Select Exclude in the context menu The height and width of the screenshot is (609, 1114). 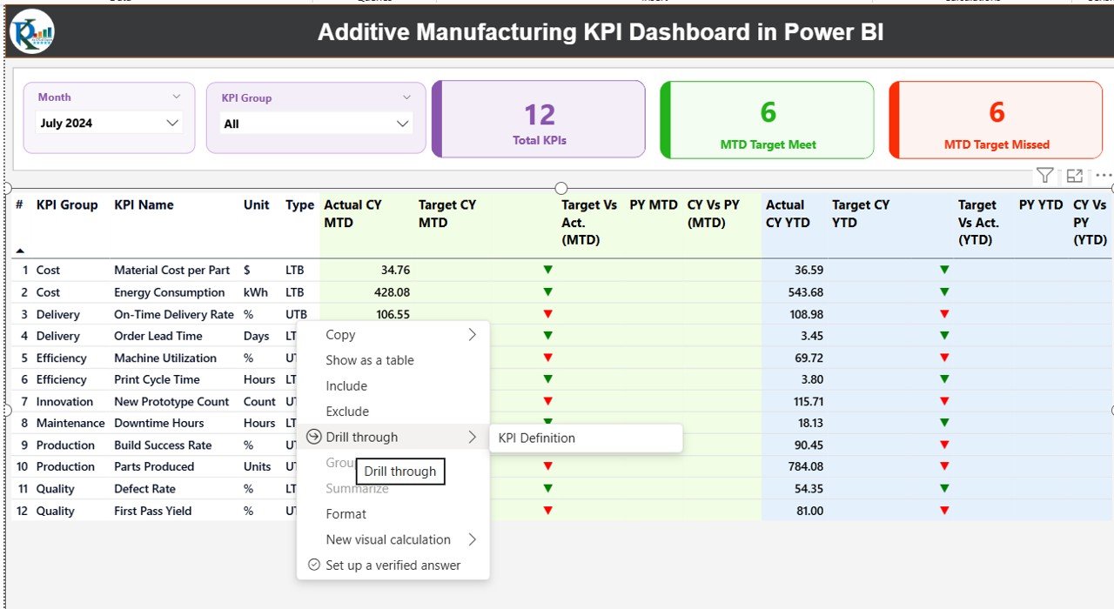click(346, 411)
